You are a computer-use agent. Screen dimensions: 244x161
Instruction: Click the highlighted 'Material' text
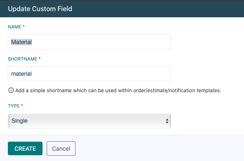coord(21,42)
